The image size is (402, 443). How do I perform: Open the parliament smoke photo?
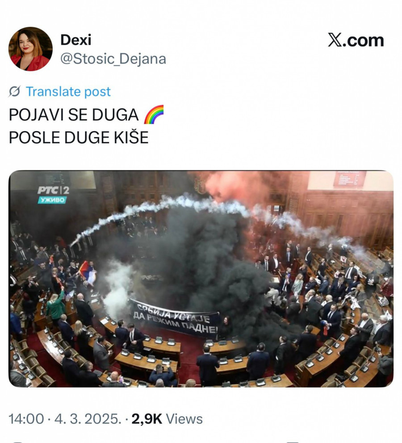201,279
